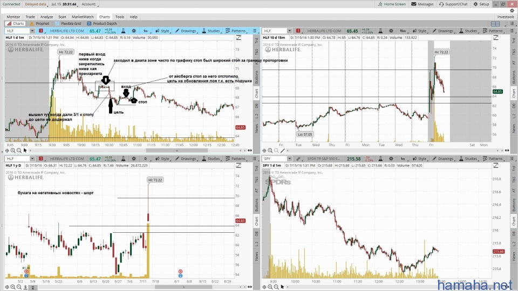Open Tools tab
Viewport: 518px width, 291px height.
120,17
